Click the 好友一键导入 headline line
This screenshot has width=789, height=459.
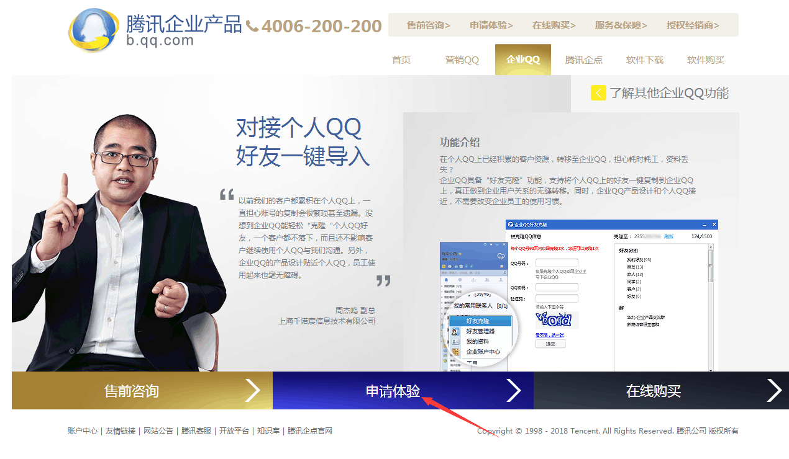[x=303, y=156]
